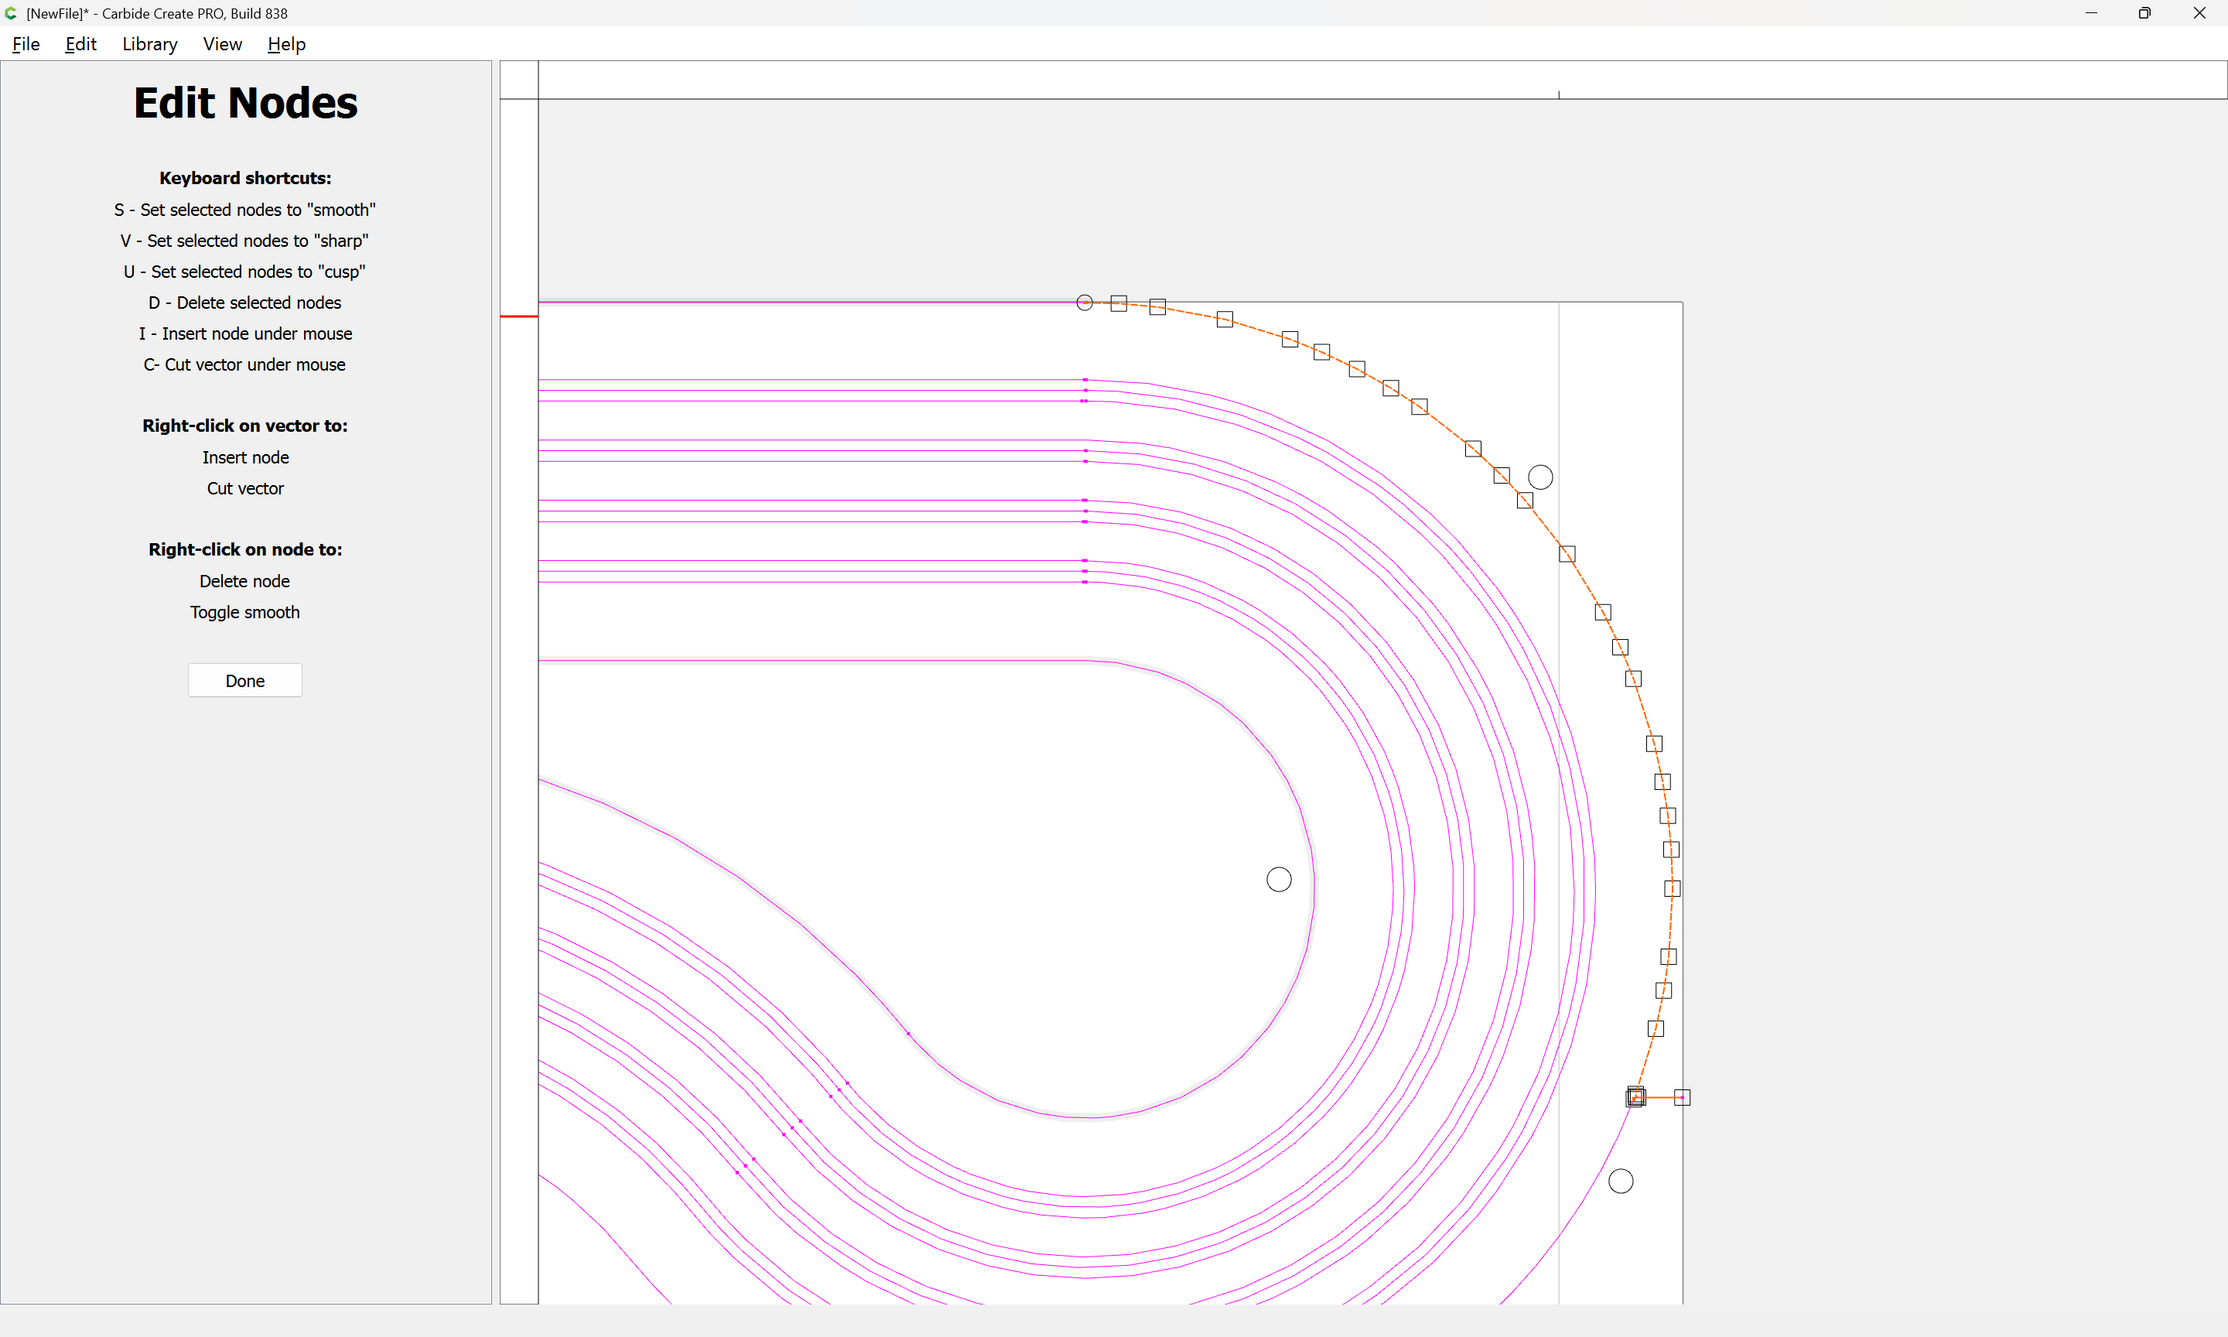Select the square node sitting on the vertical guide line
The height and width of the screenshot is (1337, 2228).
coord(1567,554)
